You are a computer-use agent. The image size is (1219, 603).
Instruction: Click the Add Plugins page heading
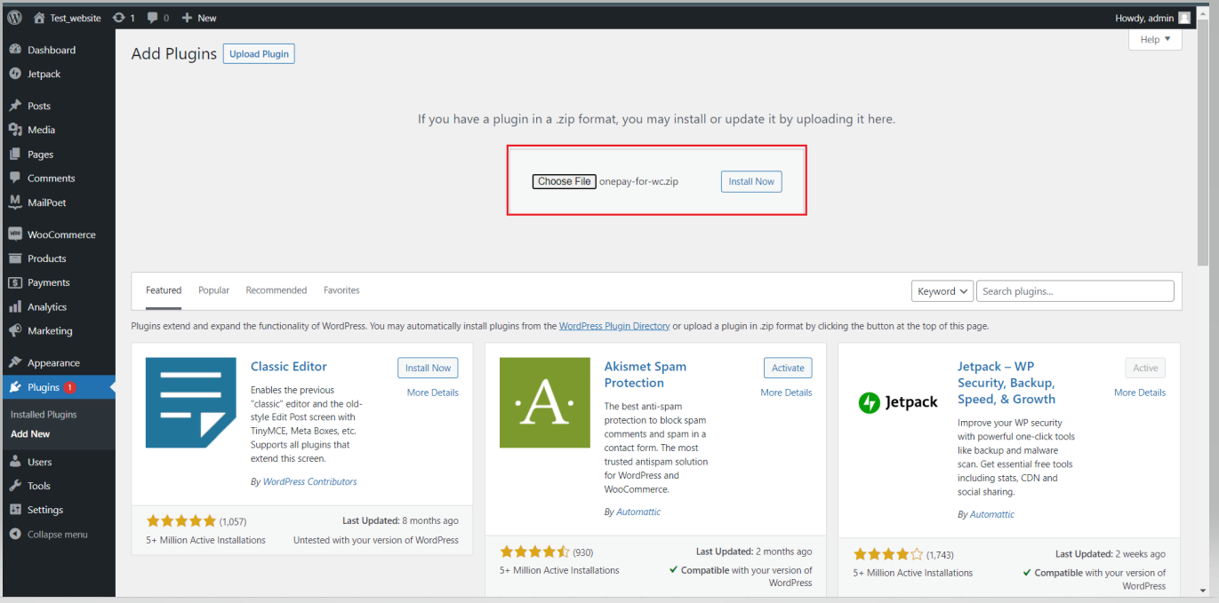tap(174, 54)
